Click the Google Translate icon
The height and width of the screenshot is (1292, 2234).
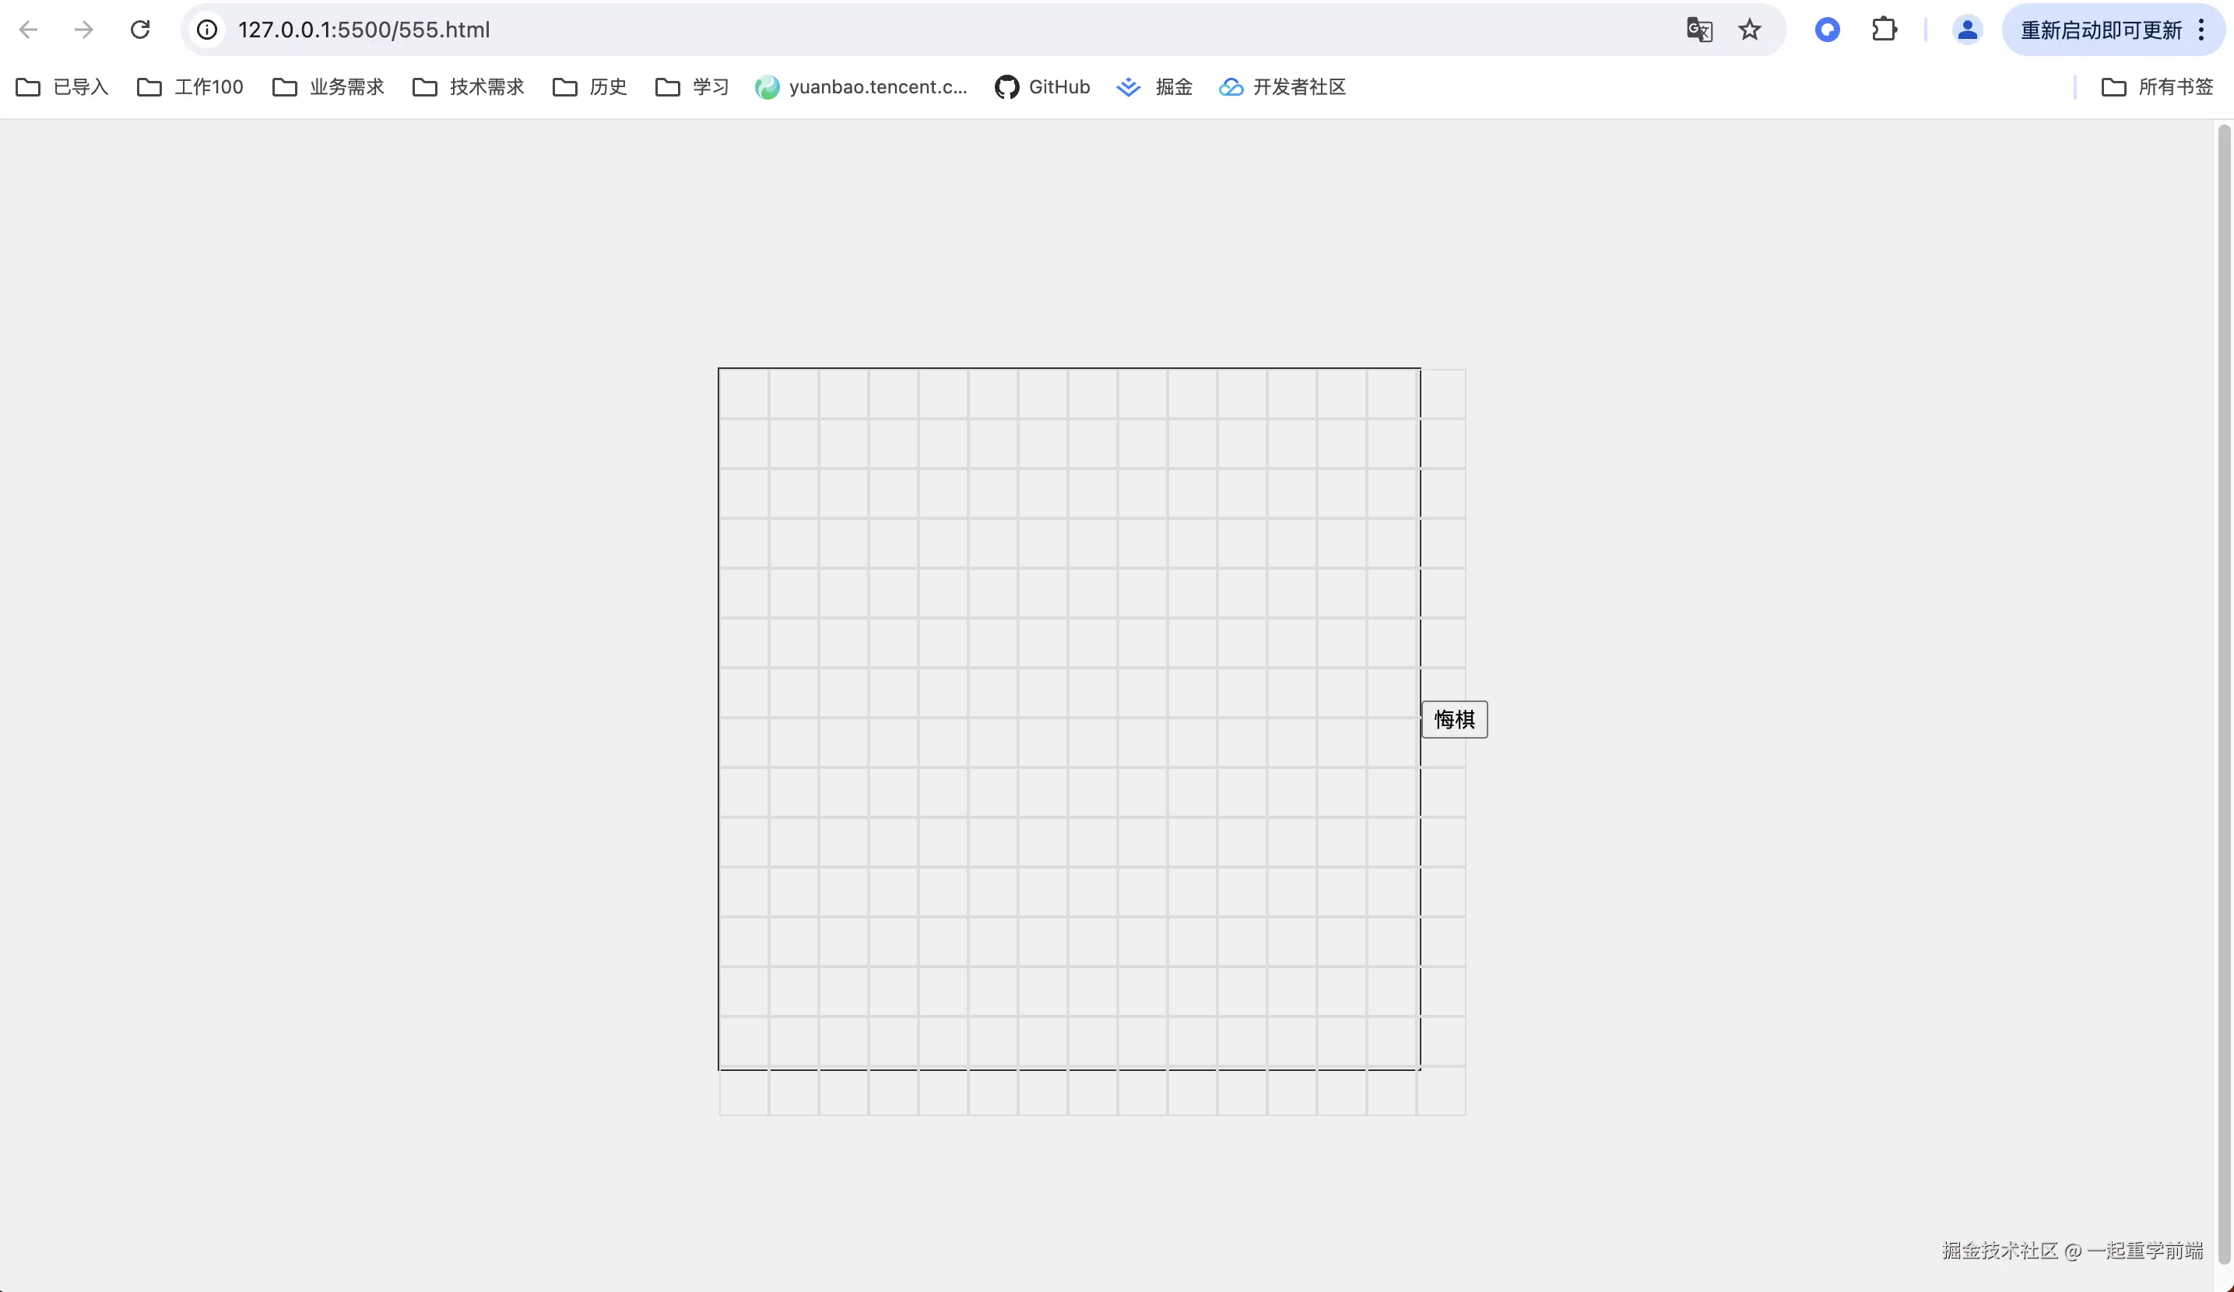point(1698,30)
